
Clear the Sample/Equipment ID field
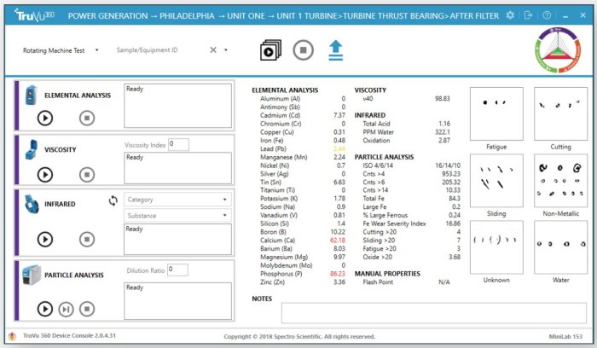(x=214, y=50)
